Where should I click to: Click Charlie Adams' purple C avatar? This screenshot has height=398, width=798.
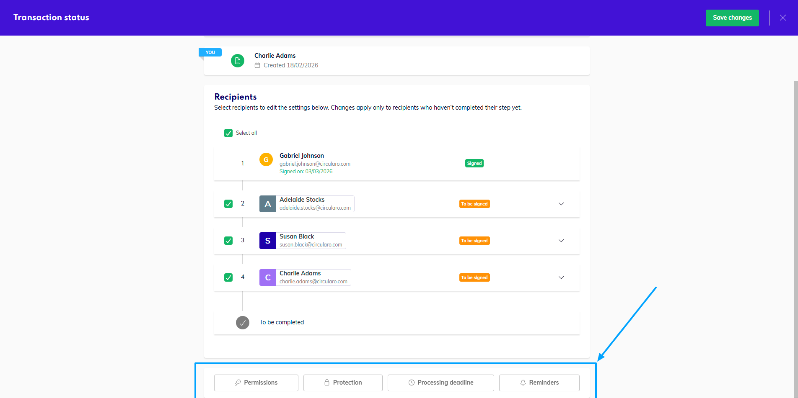[x=268, y=277]
